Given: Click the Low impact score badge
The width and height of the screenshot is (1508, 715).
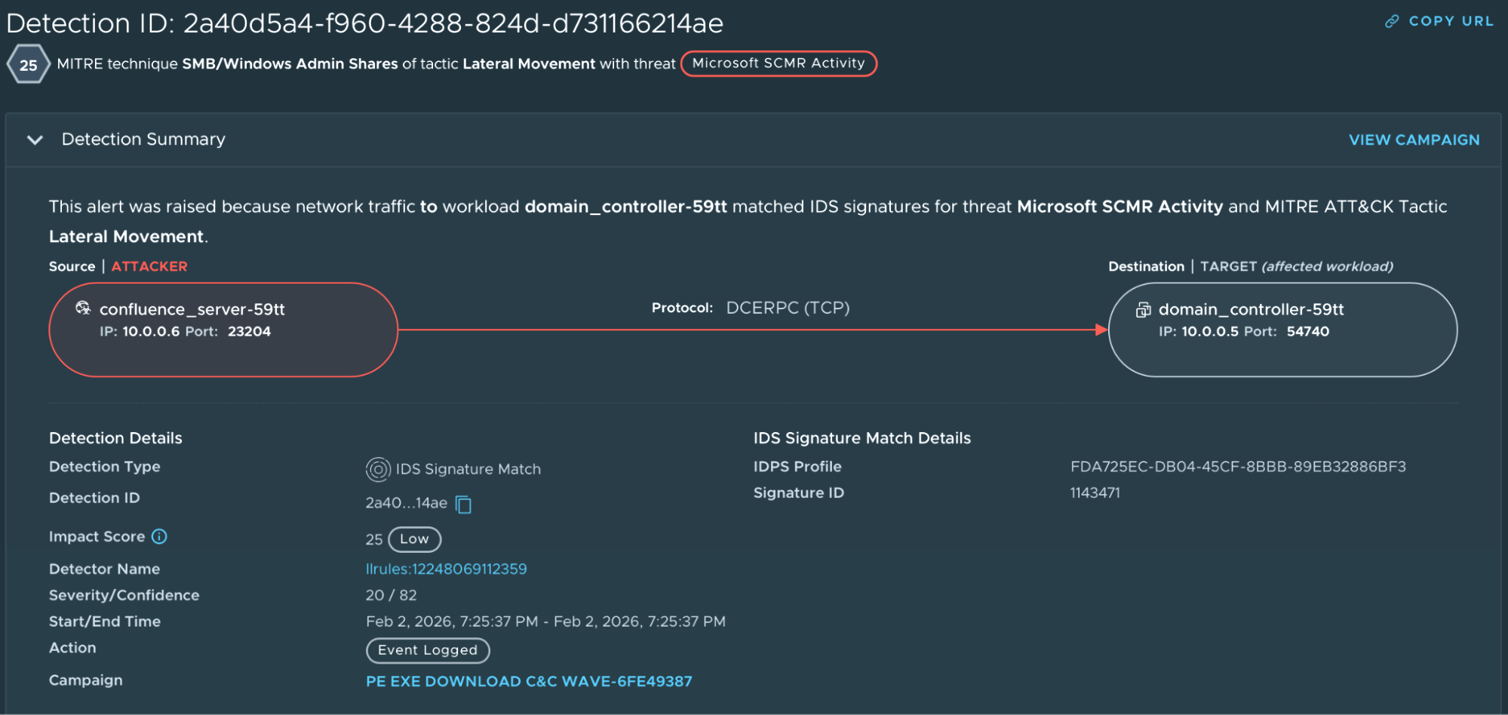Looking at the screenshot, I should (414, 539).
